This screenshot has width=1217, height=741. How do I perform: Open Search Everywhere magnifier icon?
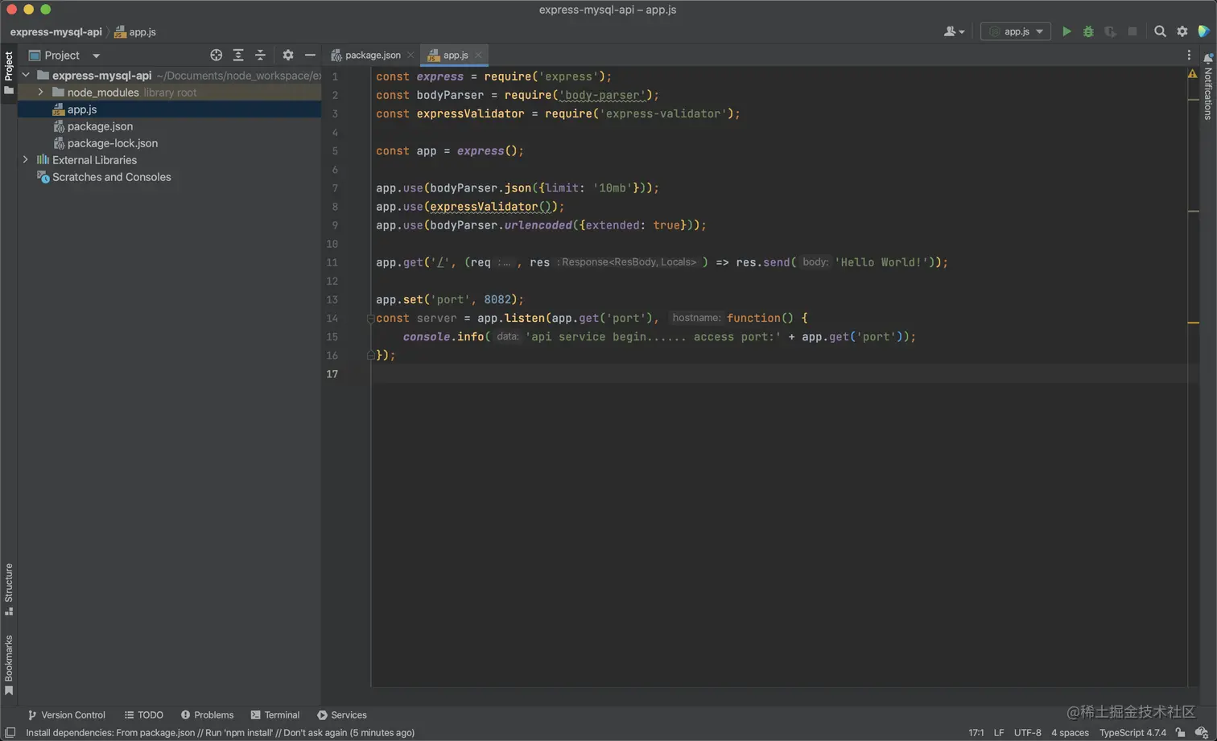1160,31
